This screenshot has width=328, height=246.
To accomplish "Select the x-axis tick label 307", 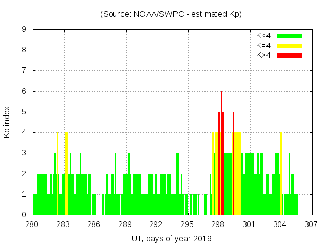I will pos(311,224).
